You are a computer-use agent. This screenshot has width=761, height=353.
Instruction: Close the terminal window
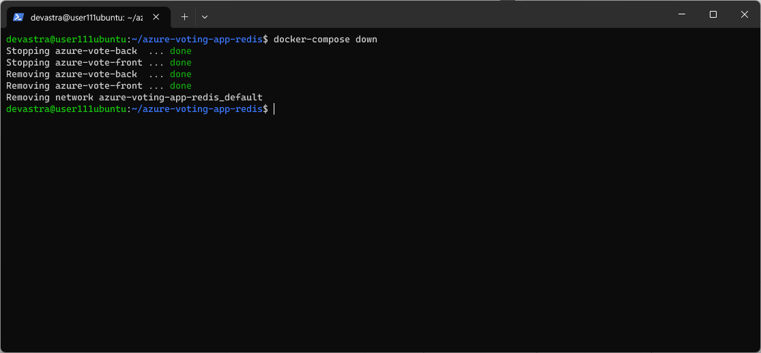pyautogui.click(x=744, y=14)
